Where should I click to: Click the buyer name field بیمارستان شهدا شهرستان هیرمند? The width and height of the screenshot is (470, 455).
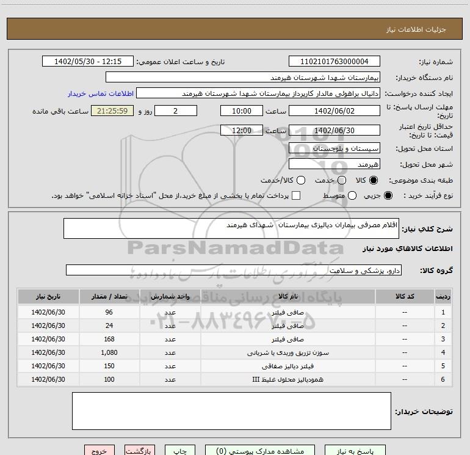(243, 78)
